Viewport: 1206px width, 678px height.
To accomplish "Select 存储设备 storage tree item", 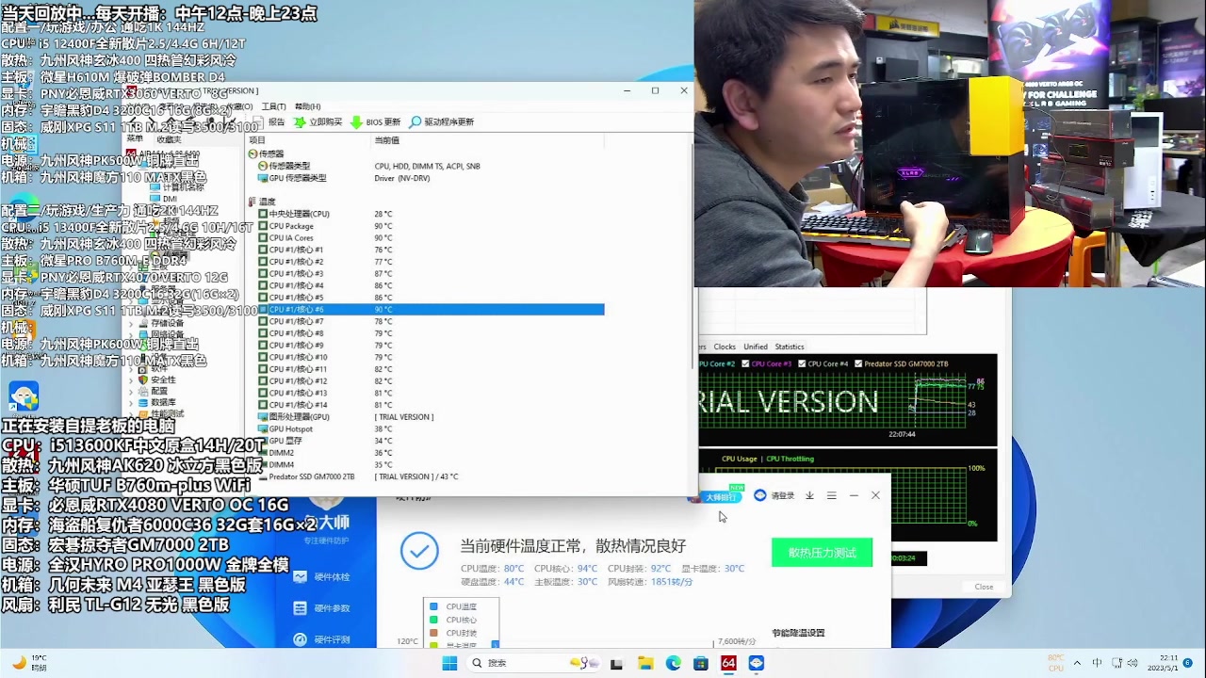I will pyautogui.click(x=160, y=323).
